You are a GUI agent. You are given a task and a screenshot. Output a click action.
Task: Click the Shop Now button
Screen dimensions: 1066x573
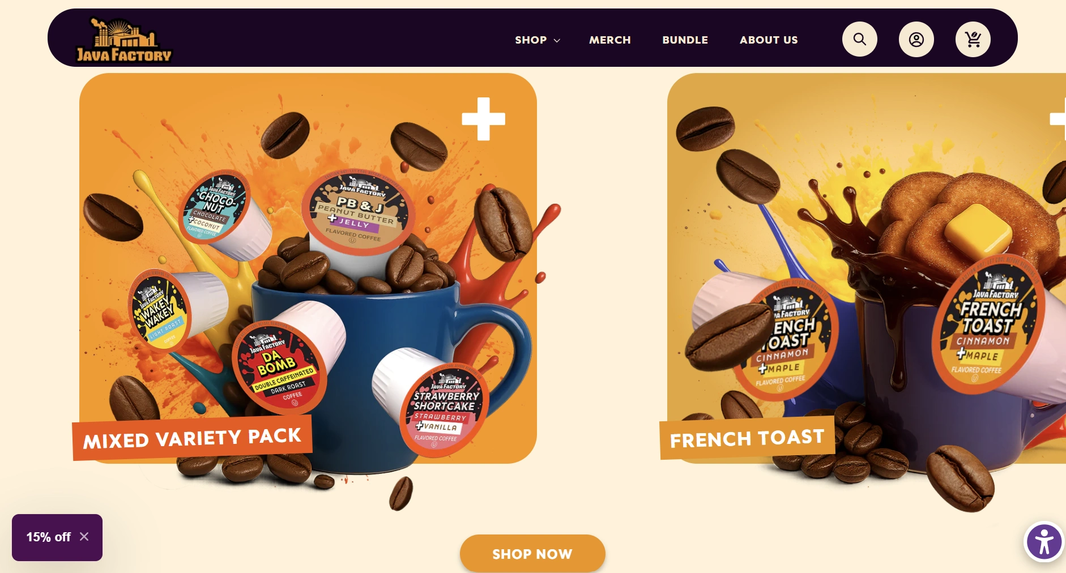[x=532, y=554]
